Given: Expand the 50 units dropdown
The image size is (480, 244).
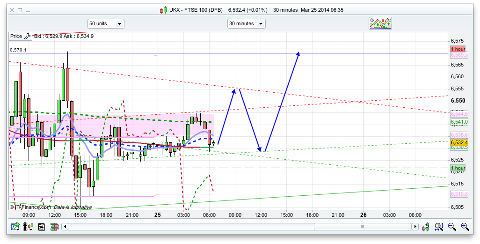Looking at the screenshot, I should pos(106,23).
